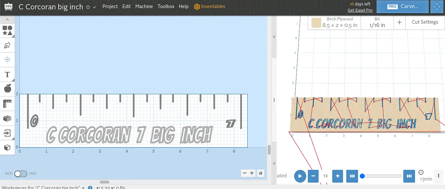The height and width of the screenshot is (189, 445).
Task: Open the Toolbox menu
Action: click(166, 7)
